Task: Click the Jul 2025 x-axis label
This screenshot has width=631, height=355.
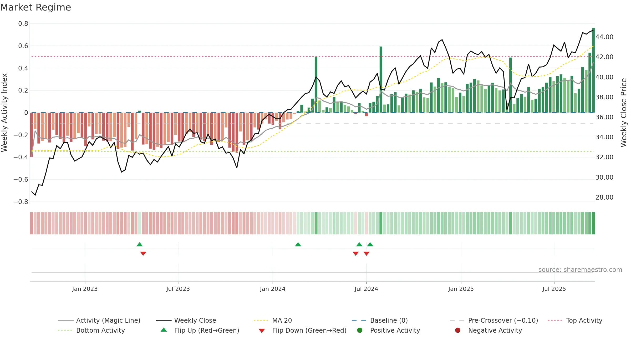Action: pos(554,289)
